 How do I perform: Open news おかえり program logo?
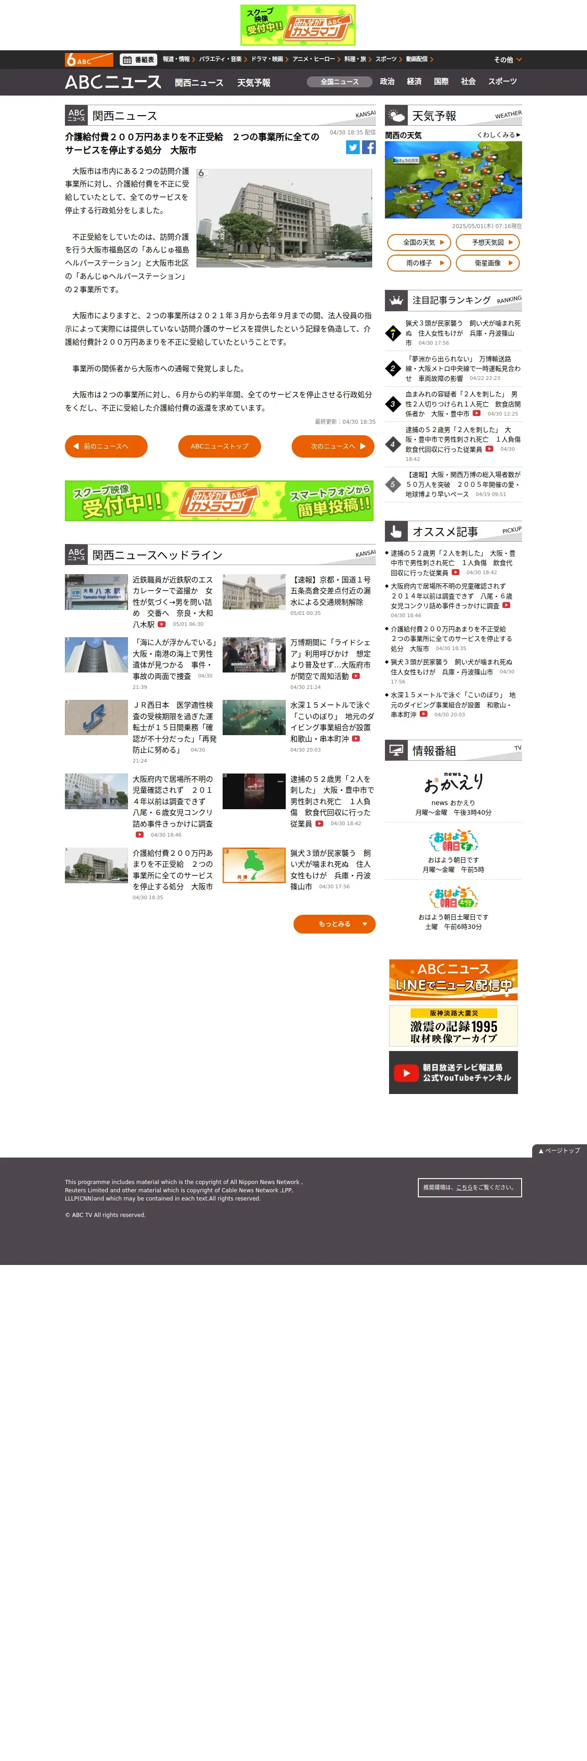[x=453, y=784]
